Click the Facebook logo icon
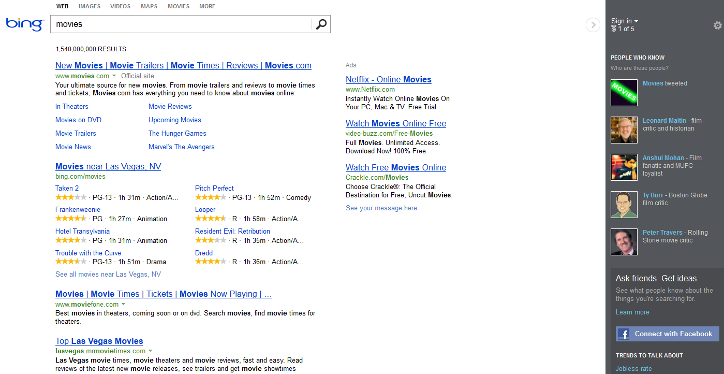 click(624, 334)
